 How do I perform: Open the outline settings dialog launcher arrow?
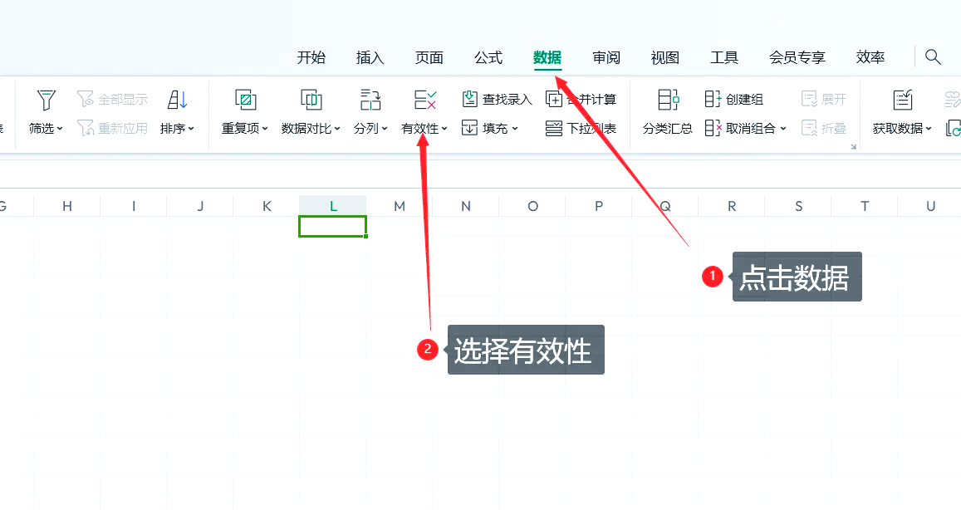click(x=853, y=146)
